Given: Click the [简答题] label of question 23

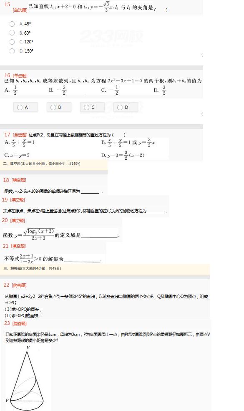Looking at the screenshot, I should pos(20,324).
